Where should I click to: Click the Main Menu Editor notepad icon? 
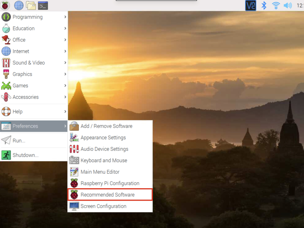[74, 172]
